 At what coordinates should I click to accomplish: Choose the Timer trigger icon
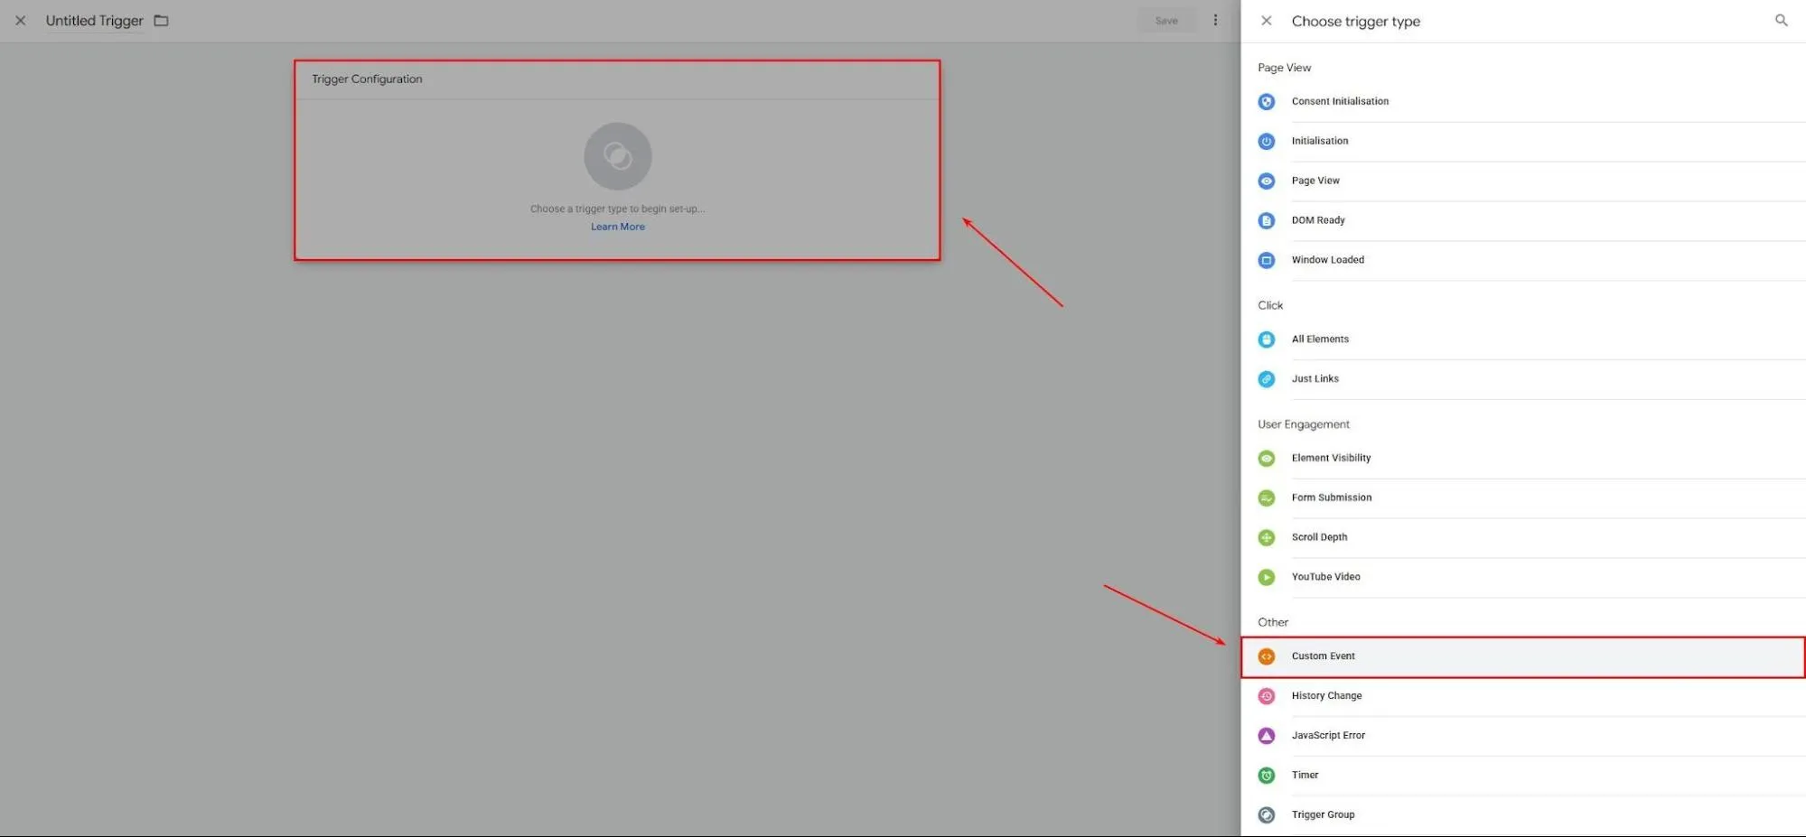(x=1267, y=776)
